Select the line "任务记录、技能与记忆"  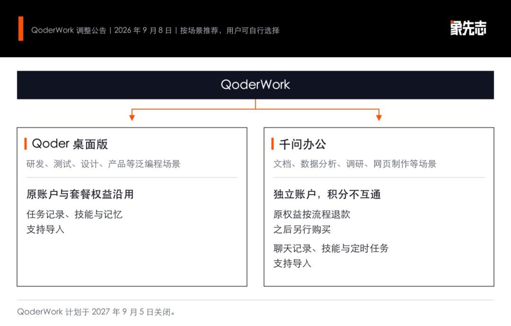pos(74,214)
